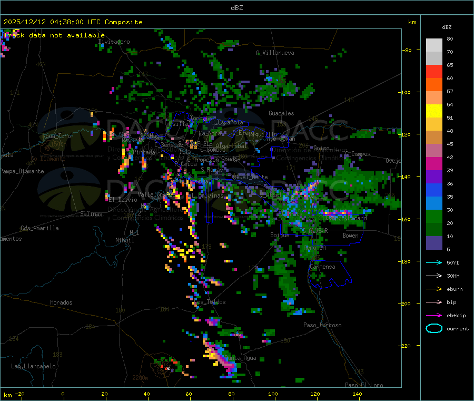Click the 'A_Villanueva' map label
The image size is (474, 401).
[x=275, y=53]
